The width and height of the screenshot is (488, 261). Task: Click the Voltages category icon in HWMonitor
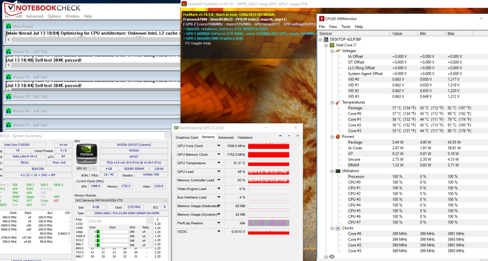338,51
